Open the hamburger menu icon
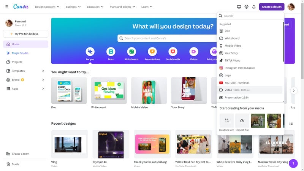The height and width of the screenshot is (171, 304). tap(7, 7)
